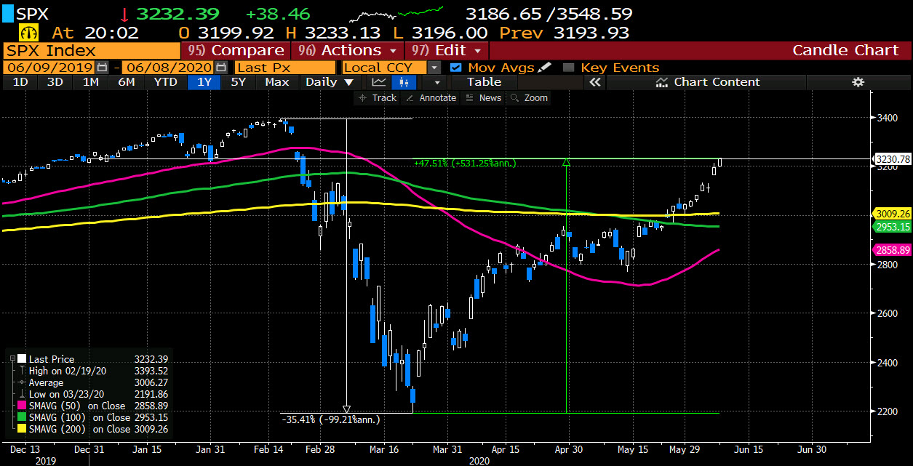Click the Local CCY currency field
The width and height of the screenshot is (913, 466).
tap(384, 67)
